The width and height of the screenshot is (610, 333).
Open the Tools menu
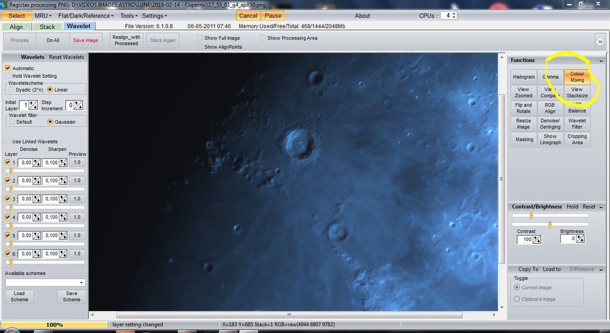(129, 16)
